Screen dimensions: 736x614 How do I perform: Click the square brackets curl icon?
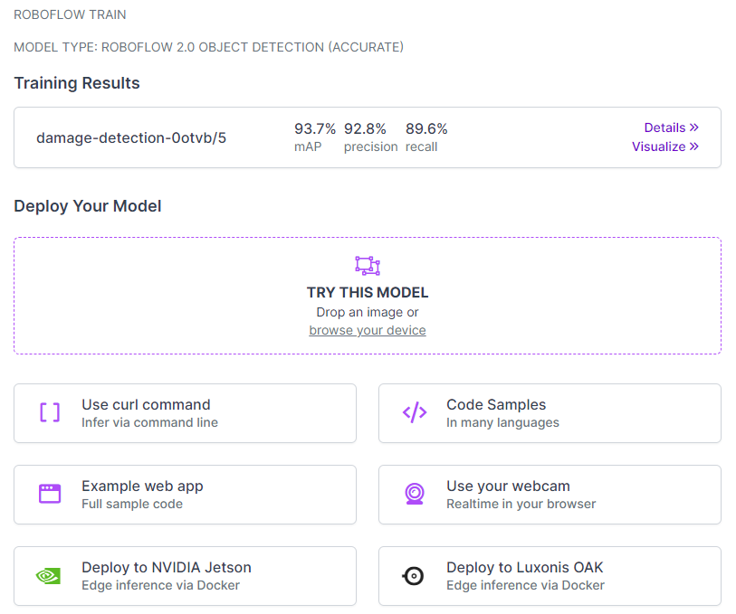[x=50, y=412]
